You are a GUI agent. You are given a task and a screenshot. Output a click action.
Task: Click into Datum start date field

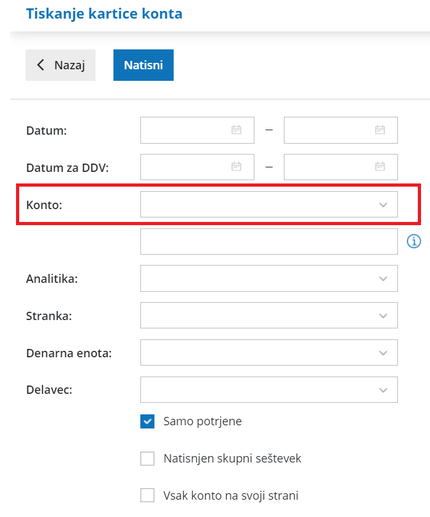[x=197, y=130]
